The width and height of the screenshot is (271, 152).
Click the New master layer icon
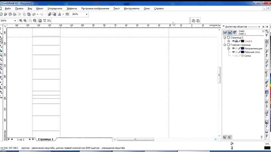click(x=230, y=137)
